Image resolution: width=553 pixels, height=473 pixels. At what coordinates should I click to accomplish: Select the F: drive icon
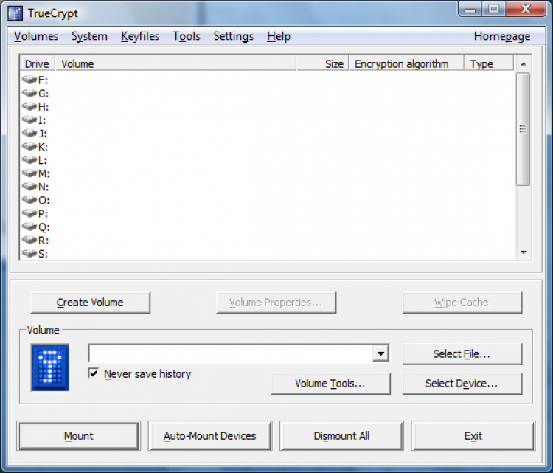(29, 80)
